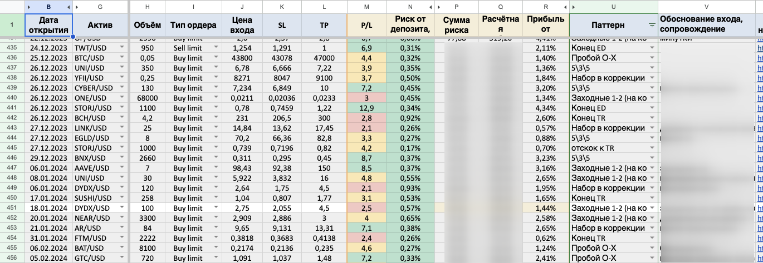This screenshot has width=763, height=263.
Task: Click the отскок к TR pattern cell
Action: 614,148
